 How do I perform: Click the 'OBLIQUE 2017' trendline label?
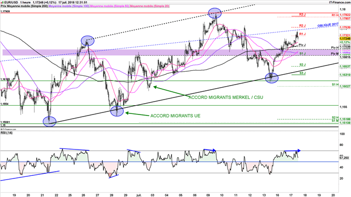328,25
